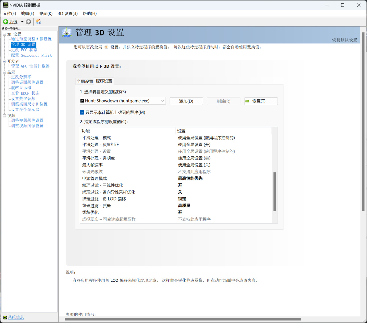Image resolution: width=367 pixels, height=323 pixels.
Task: Select 旋转显示器 in tree
Action: [21, 88]
